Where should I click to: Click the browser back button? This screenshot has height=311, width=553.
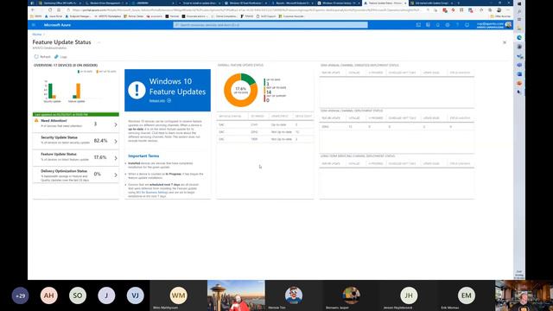[x=33, y=10]
